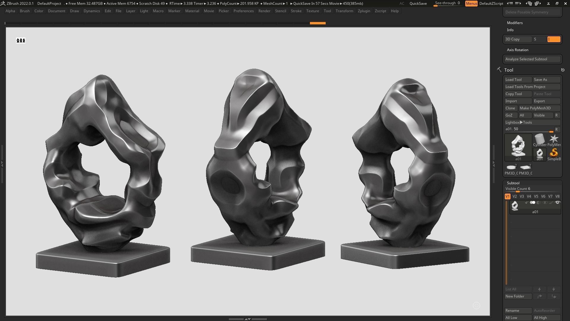Open the Render menu
The width and height of the screenshot is (570, 321).
[x=264, y=11]
